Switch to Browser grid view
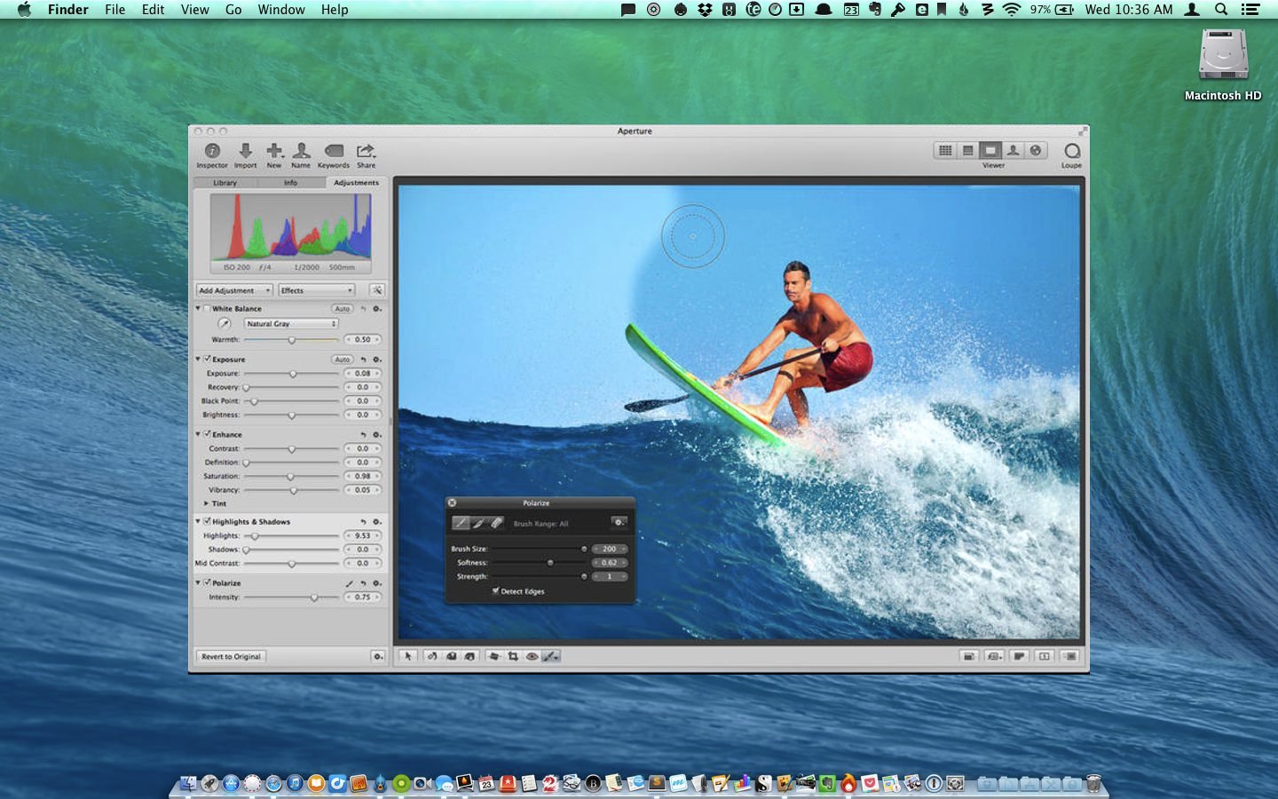This screenshot has width=1278, height=799. coord(945,151)
